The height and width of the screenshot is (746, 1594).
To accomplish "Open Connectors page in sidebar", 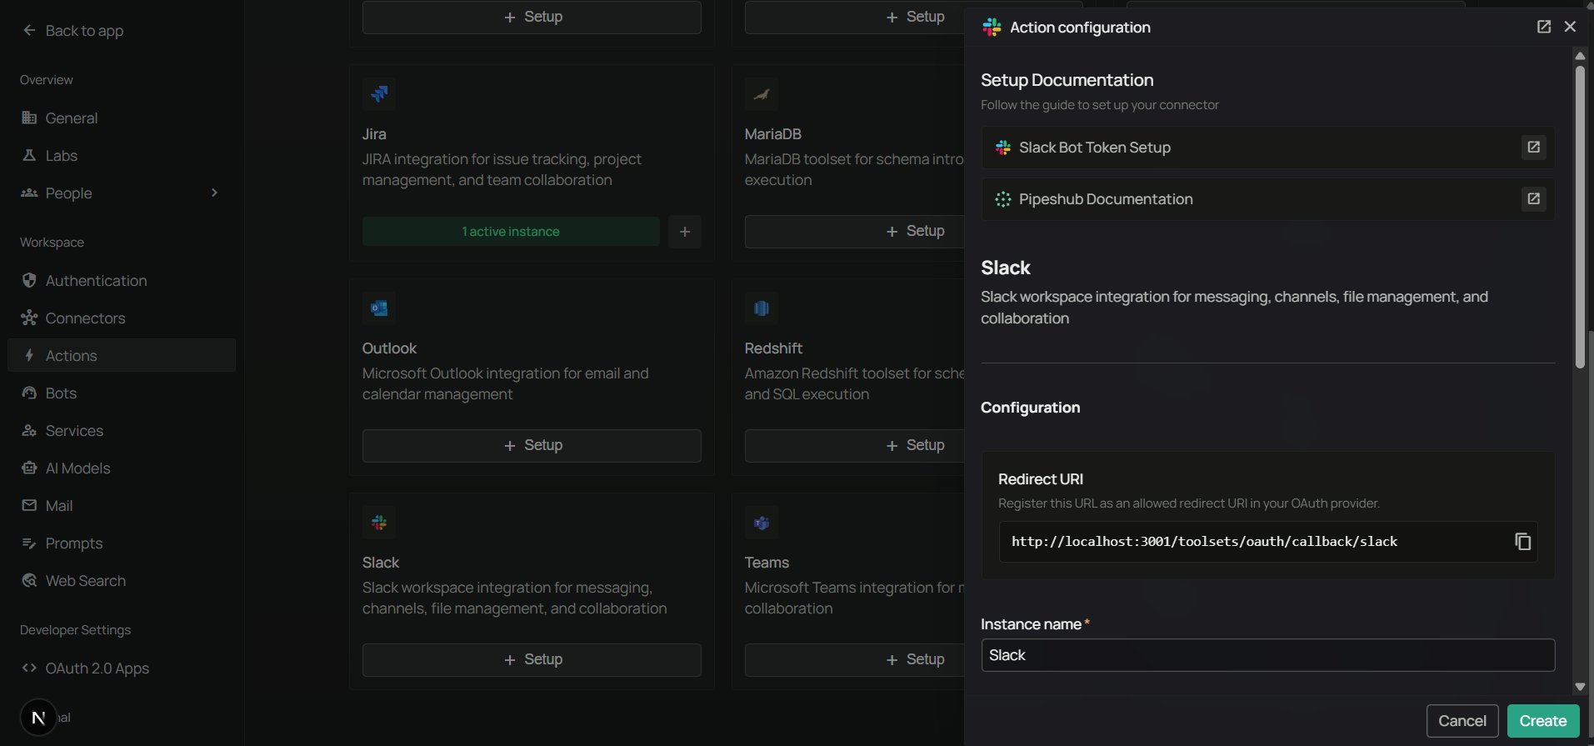I will pos(122,318).
